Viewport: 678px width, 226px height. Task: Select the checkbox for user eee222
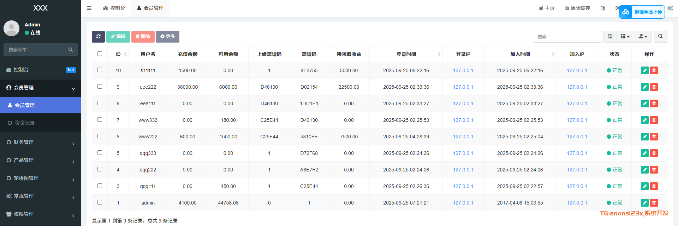(100, 87)
